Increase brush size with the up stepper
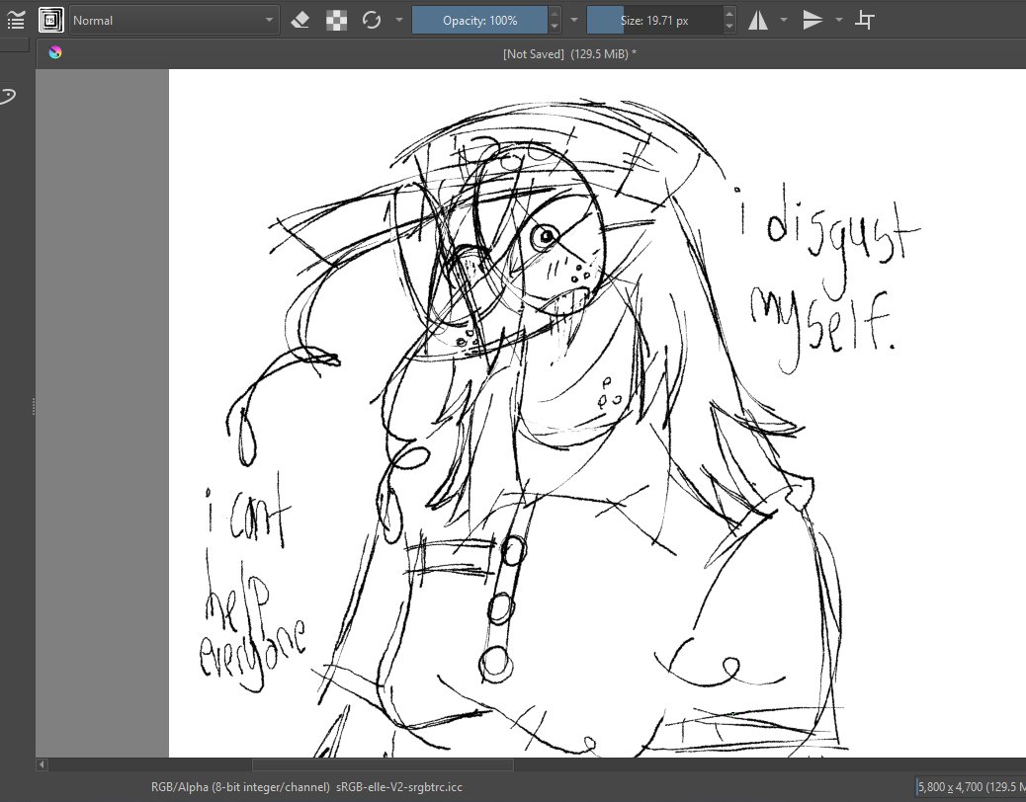Screen dimensions: 1026x802 [x=729, y=14]
